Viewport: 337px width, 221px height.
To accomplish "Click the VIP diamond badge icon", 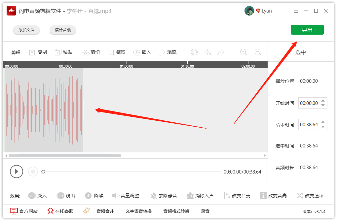I will 258,11.
